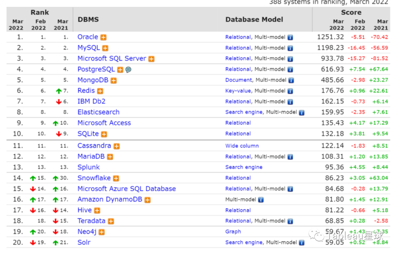396x253 pixels.
Task: Click the info icon in the Elasticsearch row
Action: (x=301, y=113)
